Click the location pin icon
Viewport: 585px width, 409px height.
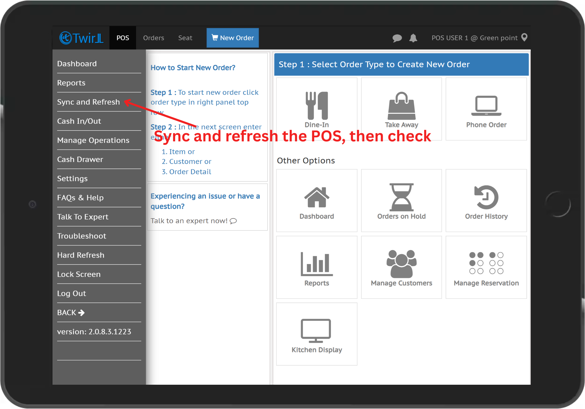click(524, 37)
